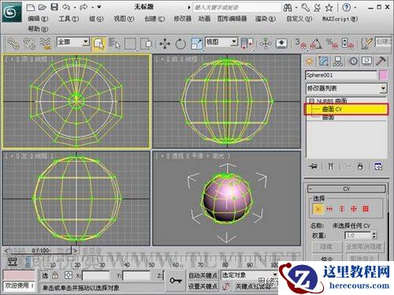Click the Set Keys large key icon
Image resolution: width=394 pixels, height=295 pixels.
[x=176, y=281]
